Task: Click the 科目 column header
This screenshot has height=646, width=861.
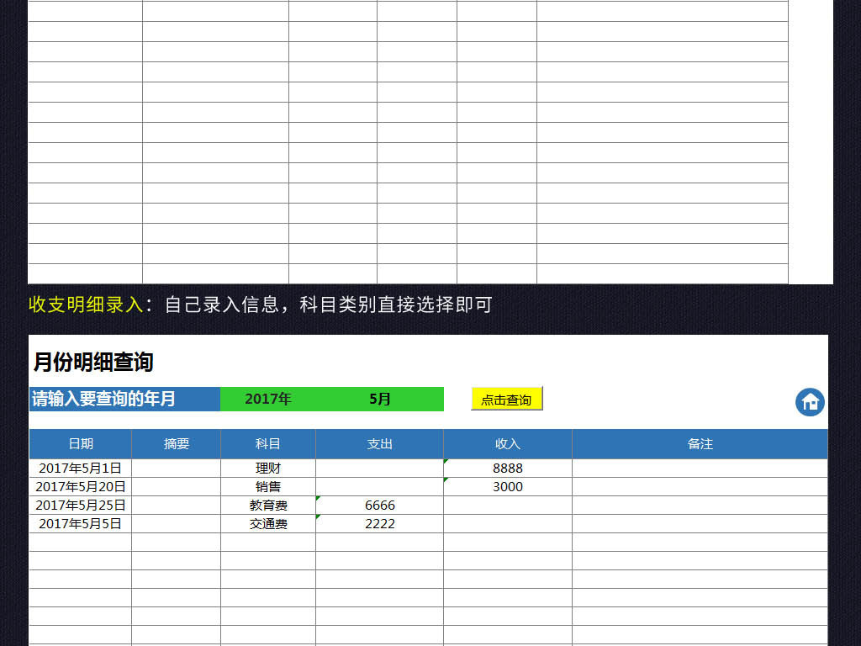Action: pyautogui.click(x=268, y=444)
